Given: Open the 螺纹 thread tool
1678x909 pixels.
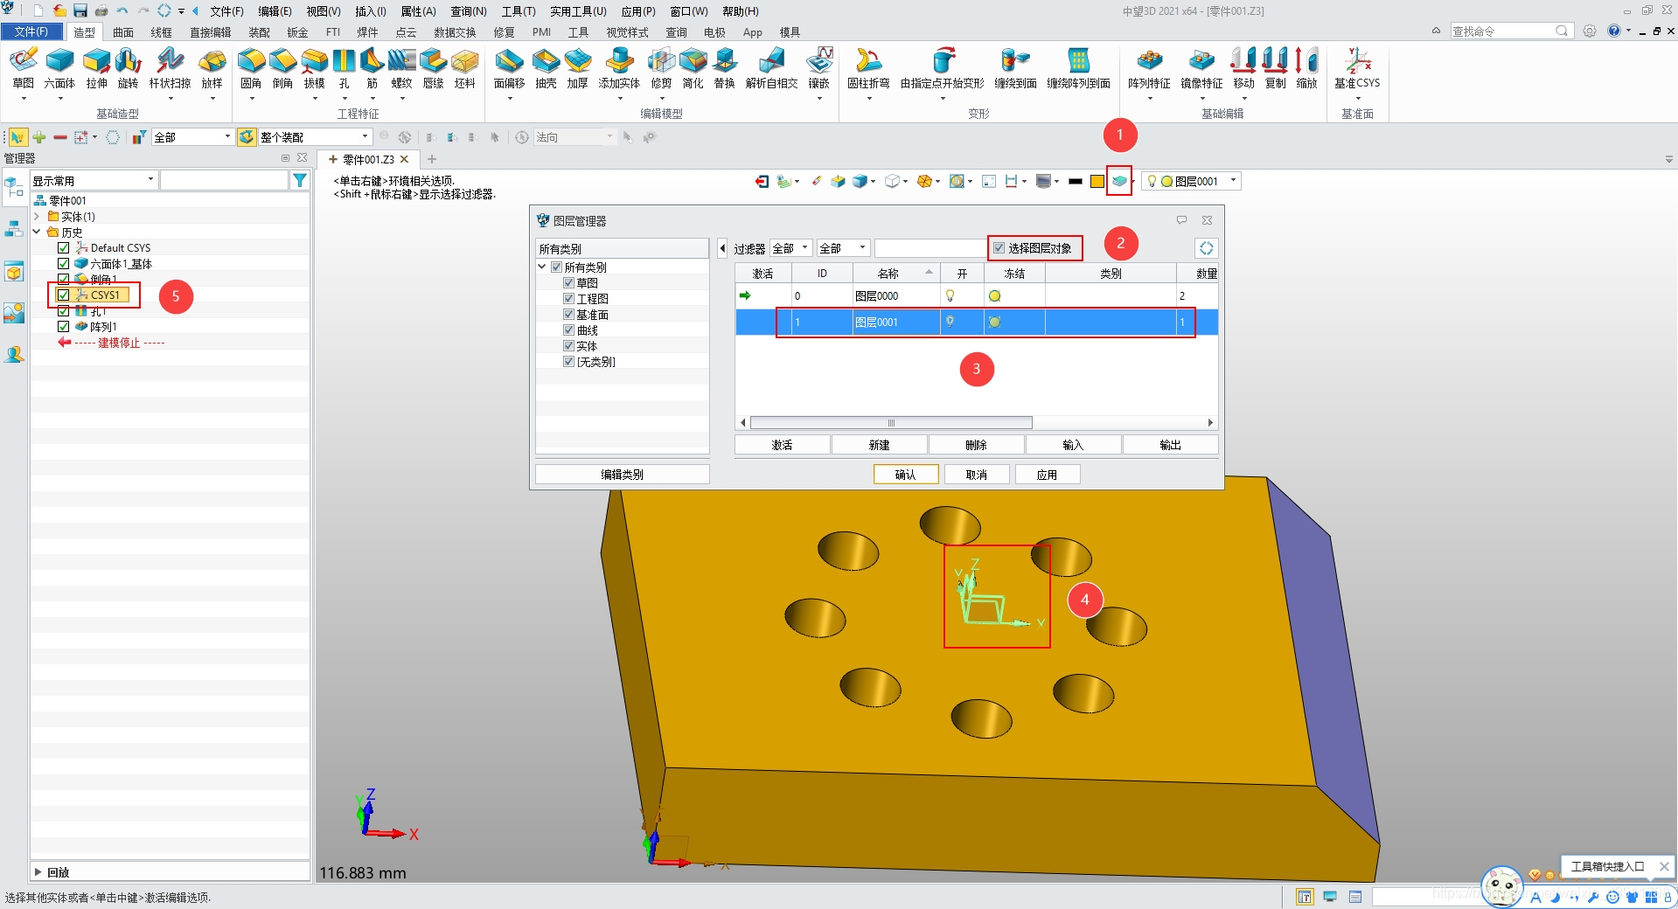Looking at the screenshot, I should coord(401,68).
